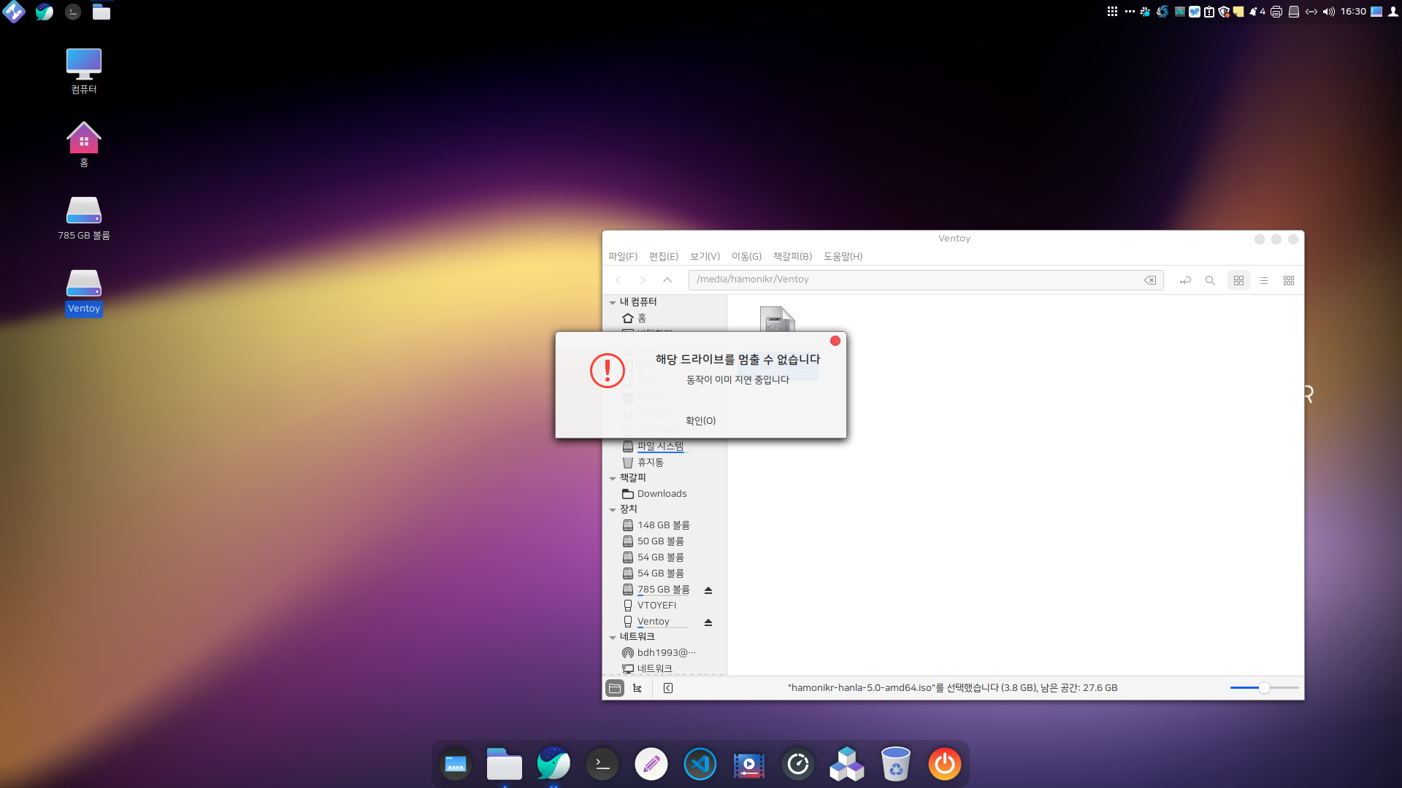Adjust the icon zoom slider
Image resolution: width=1402 pixels, height=788 pixels.
pos(1264,688)
